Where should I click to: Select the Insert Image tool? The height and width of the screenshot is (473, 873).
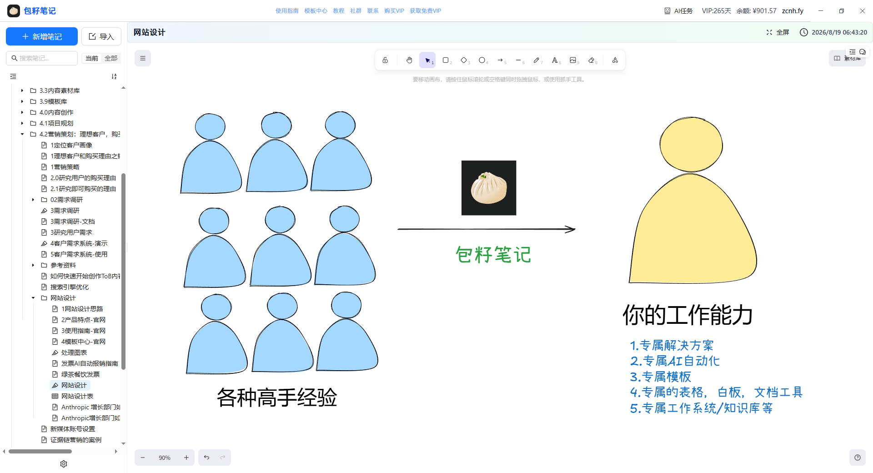coord(573,60)
